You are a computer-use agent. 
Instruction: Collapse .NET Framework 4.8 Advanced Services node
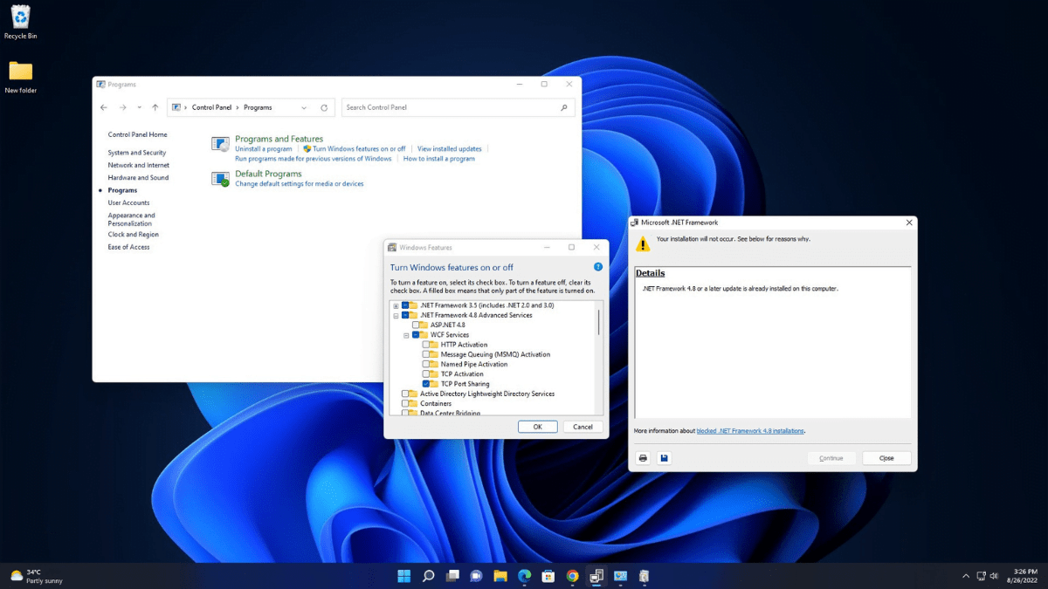(x=396, y=315)
